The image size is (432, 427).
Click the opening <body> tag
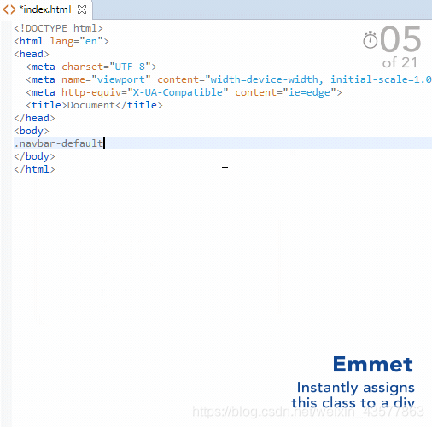tap(32, 131)
